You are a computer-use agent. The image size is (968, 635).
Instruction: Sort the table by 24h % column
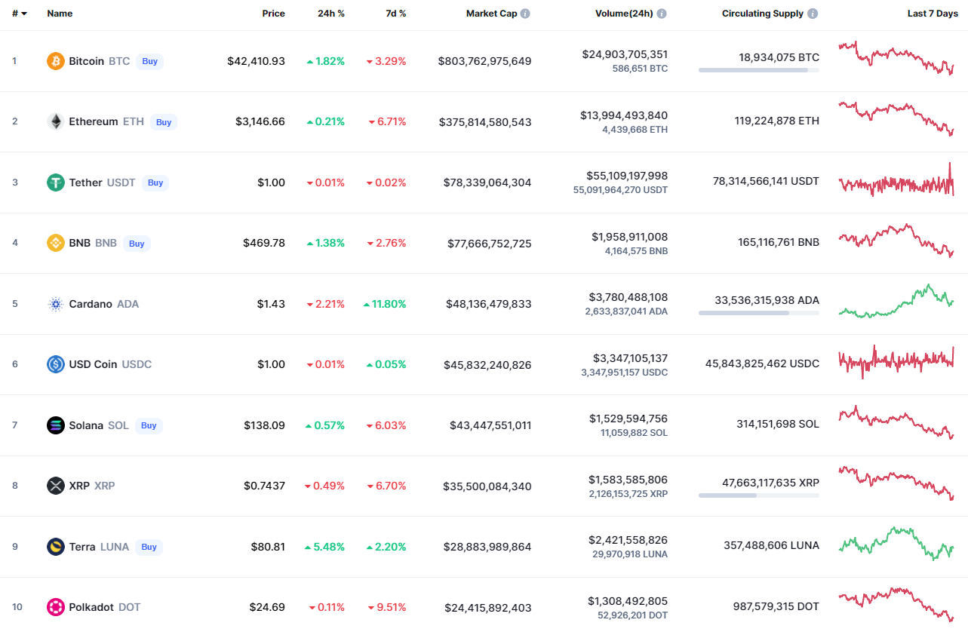[x=331, y=14]
